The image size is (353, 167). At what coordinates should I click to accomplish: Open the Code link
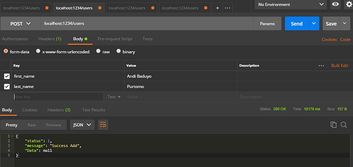tap(345, 40)
